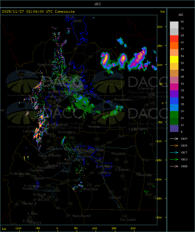The width and height of the screenshot is (195, 232).
Task: Click the L.Huarpes map label
Action: 122,170
